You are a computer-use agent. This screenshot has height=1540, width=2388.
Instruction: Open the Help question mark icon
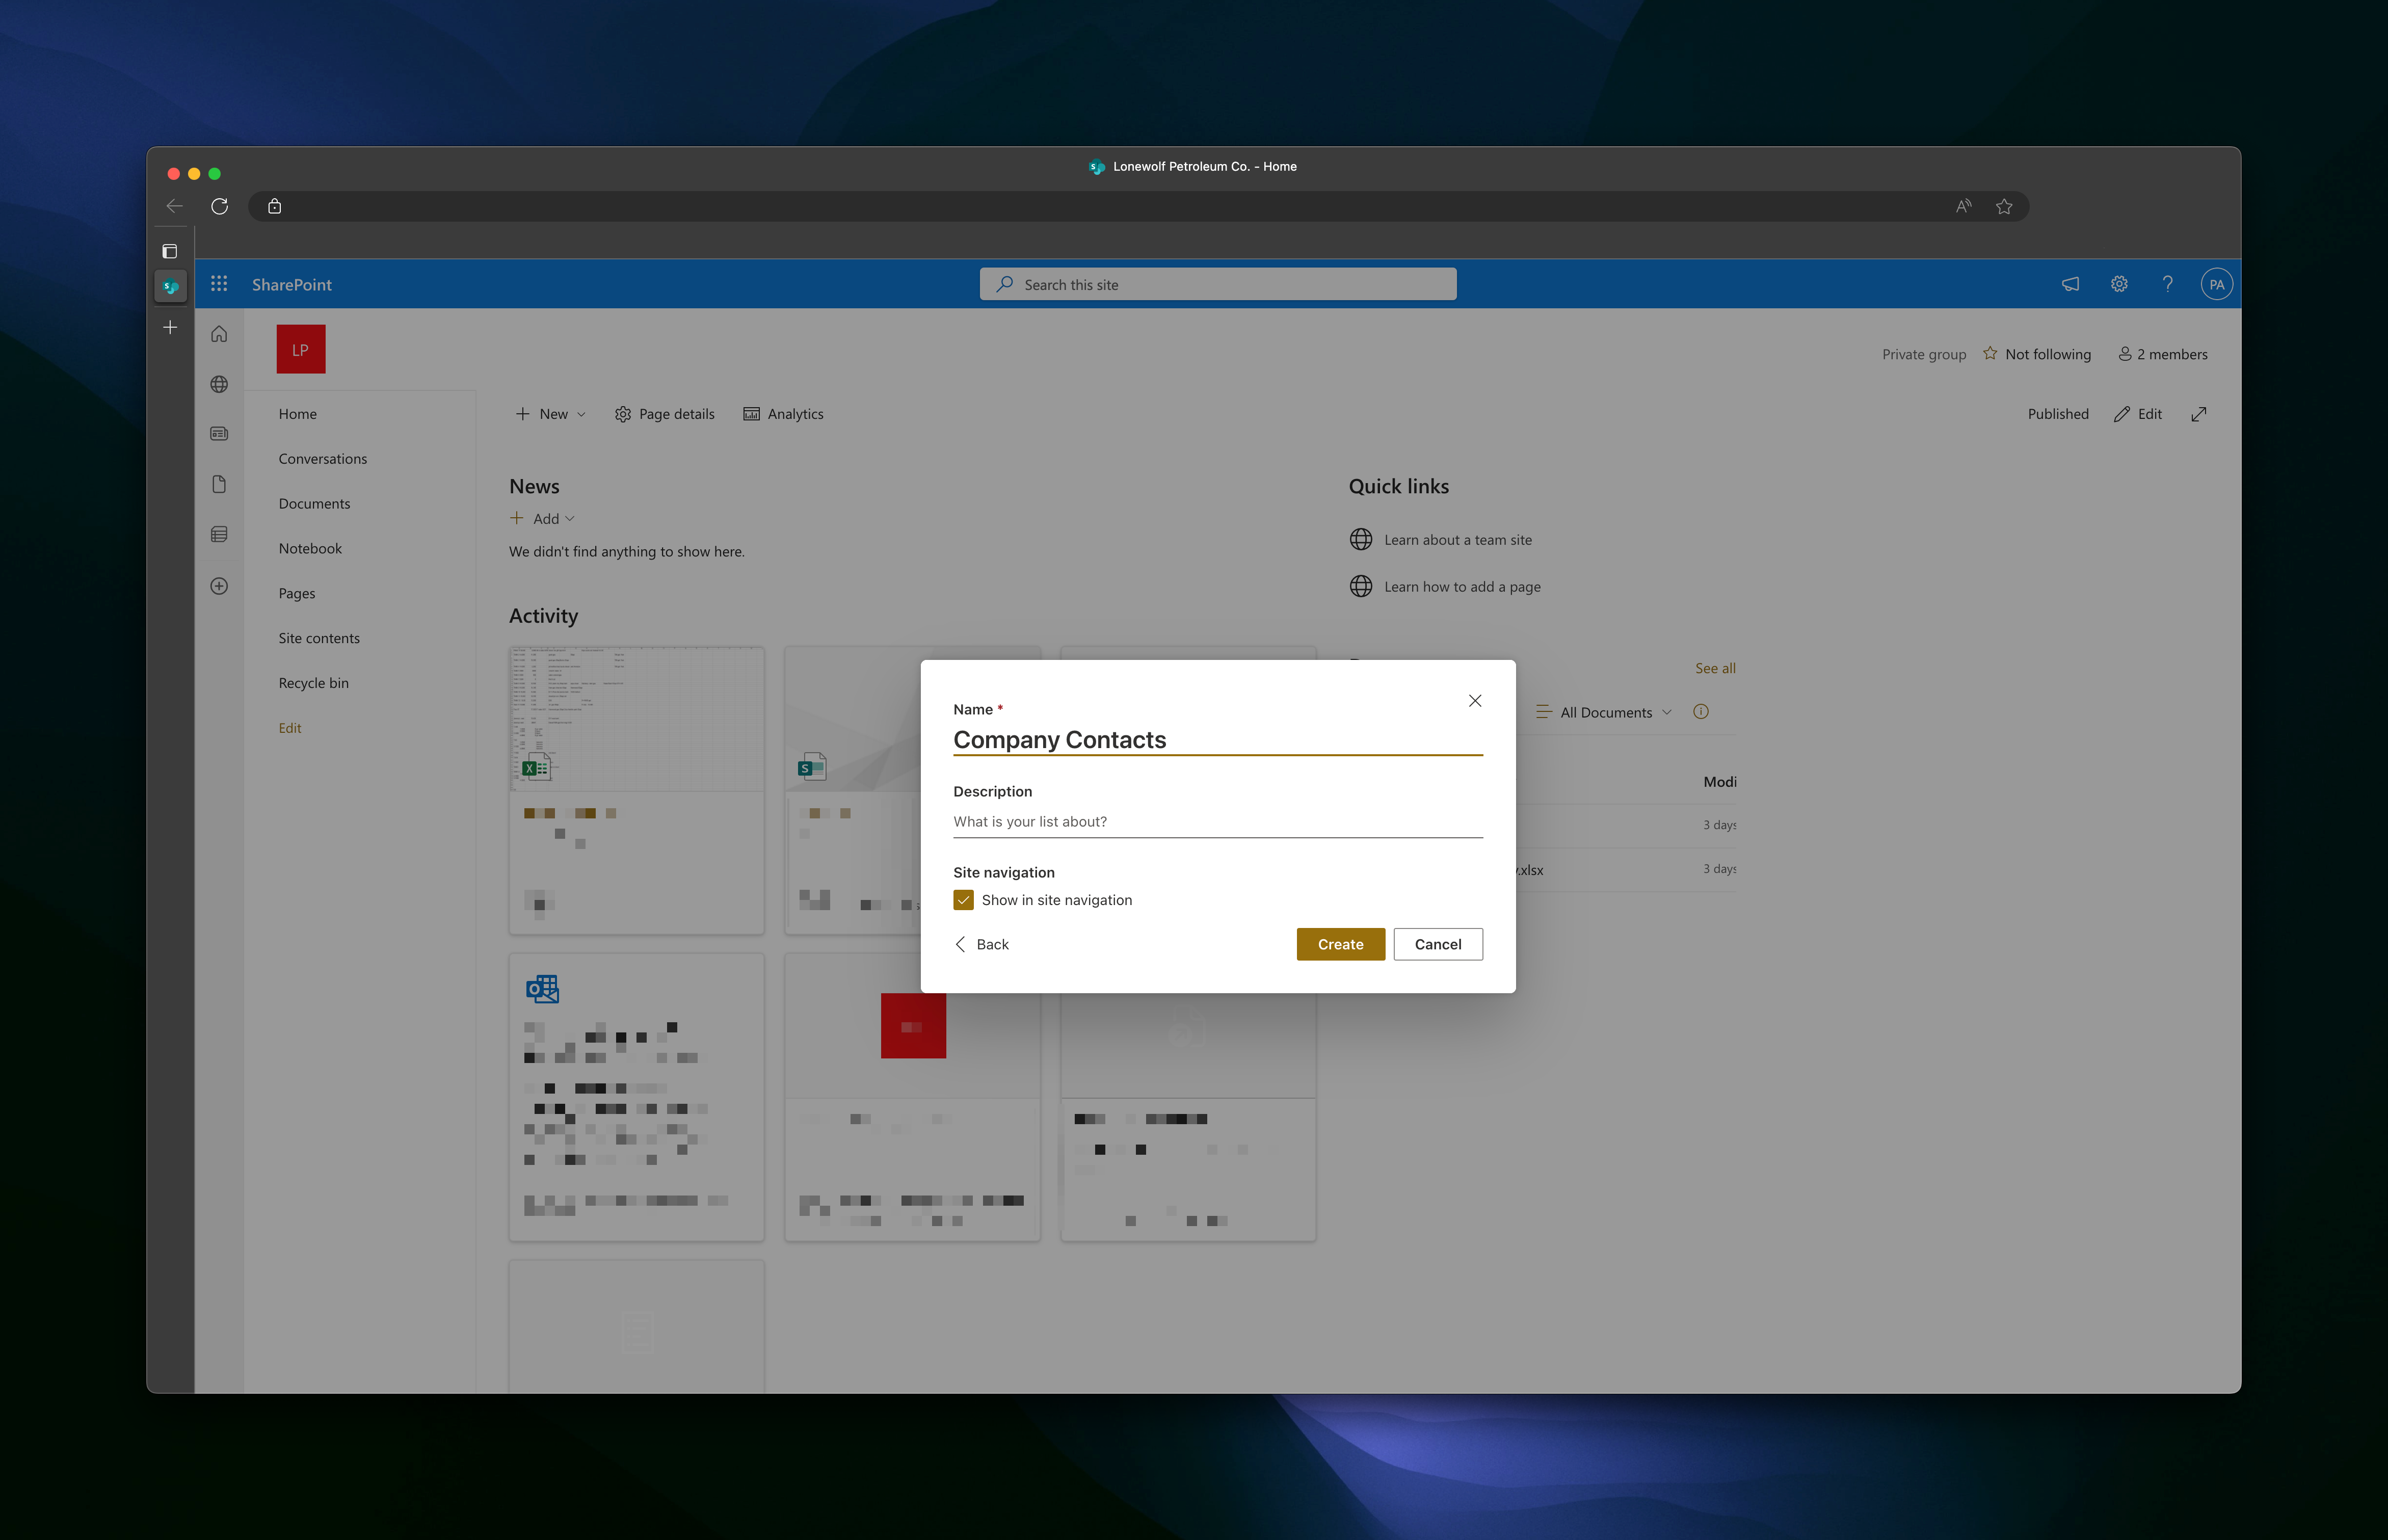[x=2167, y=284]
